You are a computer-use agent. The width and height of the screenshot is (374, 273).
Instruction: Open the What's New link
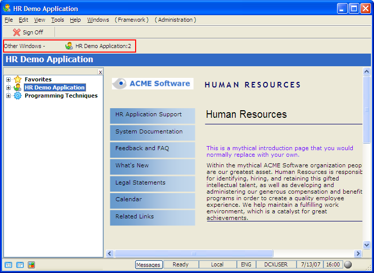pyautogui.click(x=152, y=167)
